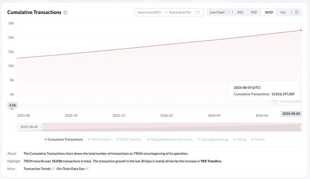
Task: Enable Voting legend series
Action: click(x=240, y=139)
